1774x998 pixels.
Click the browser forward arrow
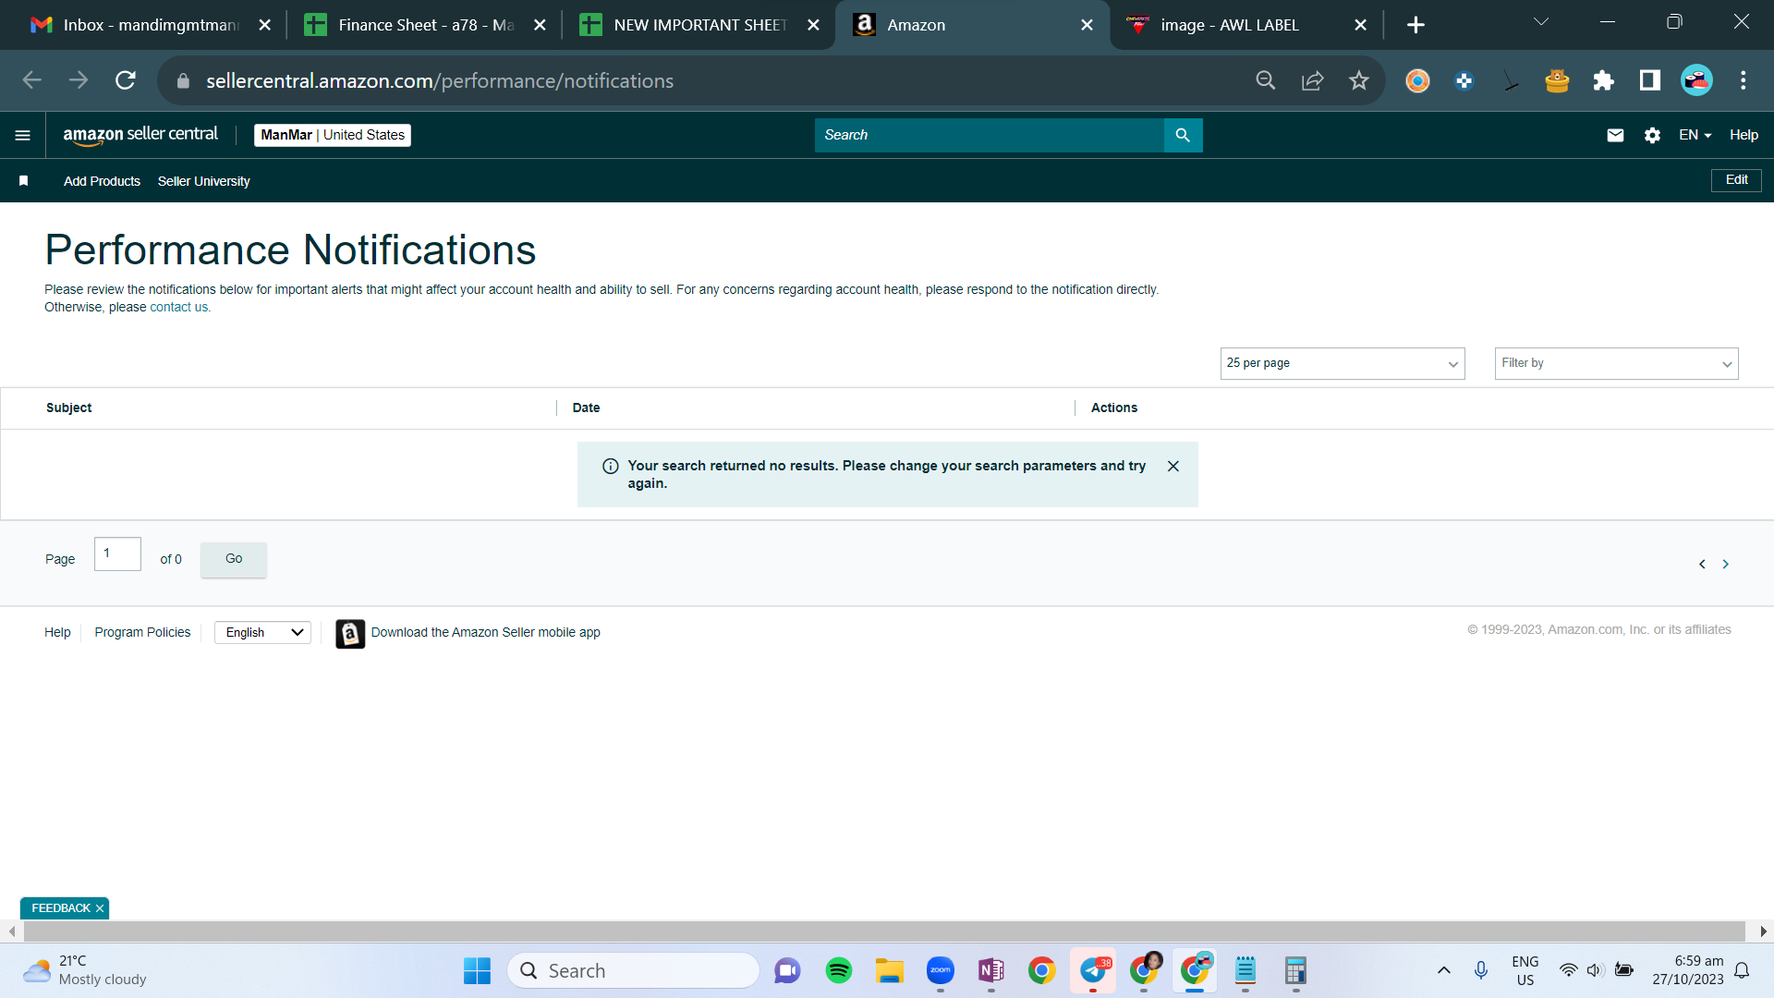coord(79,80)
